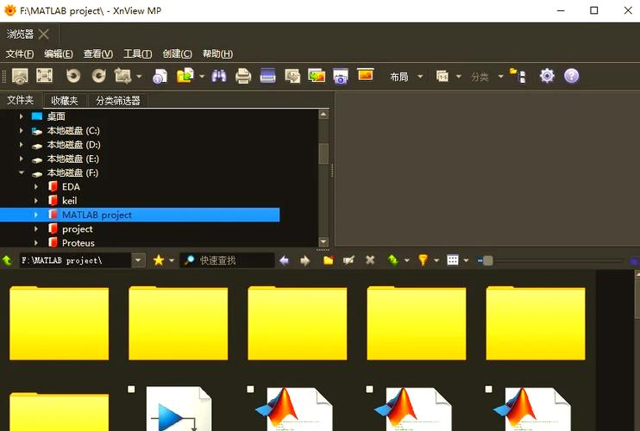Click the printer icon

[243, 76]
